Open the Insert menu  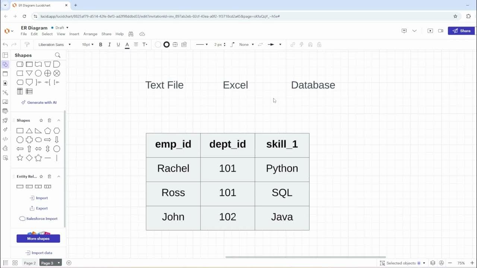click(74, 34)
